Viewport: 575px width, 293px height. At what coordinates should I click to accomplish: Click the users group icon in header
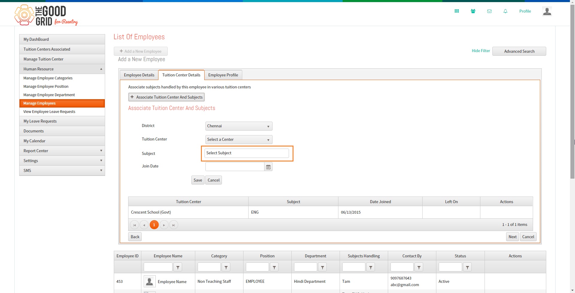tap(473, 11)
